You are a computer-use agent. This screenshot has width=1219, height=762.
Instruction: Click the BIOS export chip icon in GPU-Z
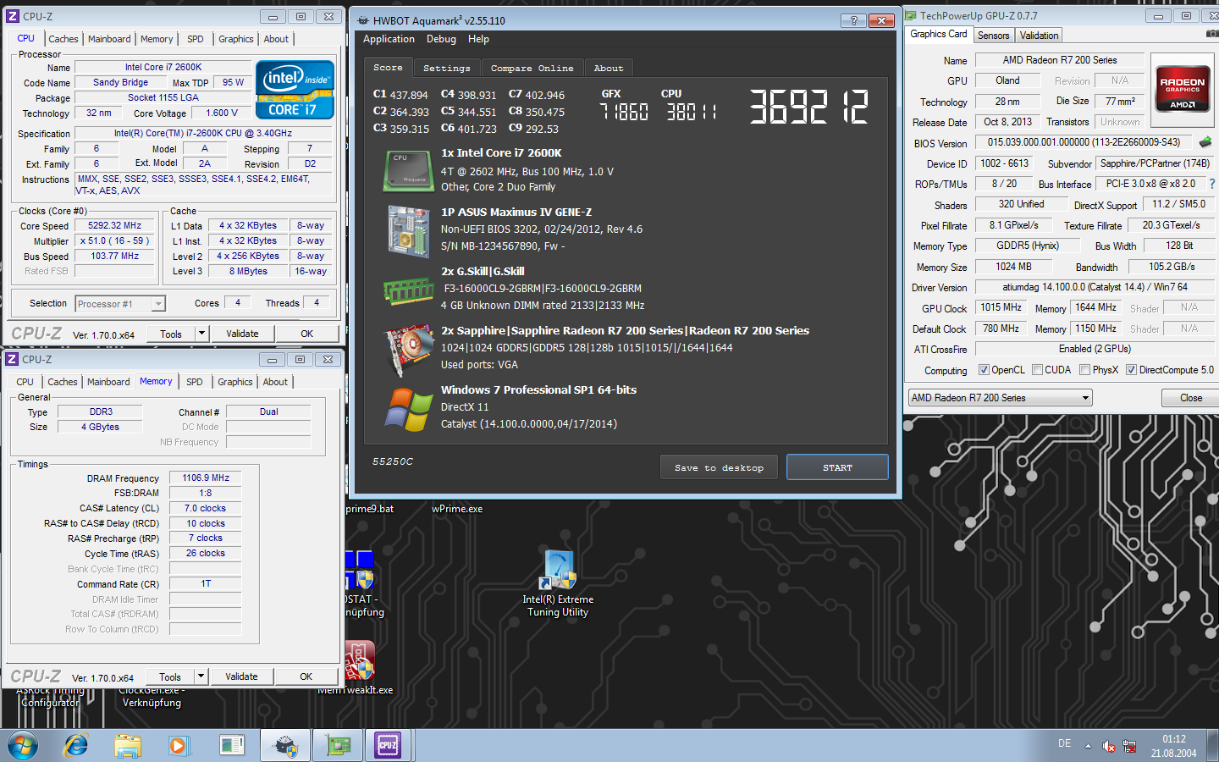(1205, 142)
